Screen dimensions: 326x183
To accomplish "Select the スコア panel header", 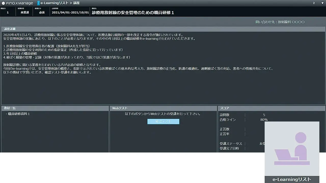I will 224,108.
